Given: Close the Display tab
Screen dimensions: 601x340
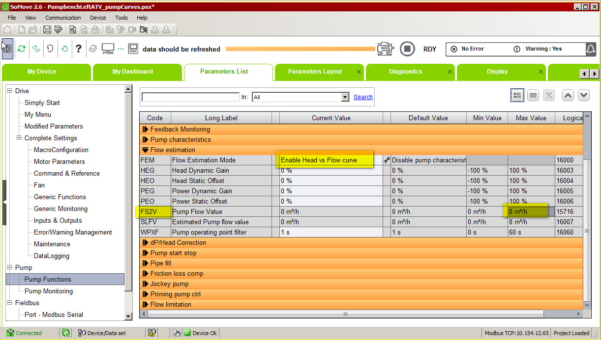Looking at the screenshot, I should (541, 72).
